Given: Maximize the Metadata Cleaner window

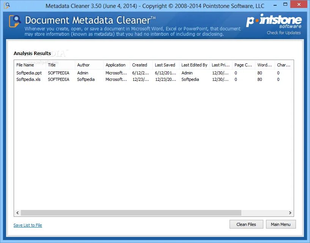Looking at the screenshot, I should [x=285, y=4].
